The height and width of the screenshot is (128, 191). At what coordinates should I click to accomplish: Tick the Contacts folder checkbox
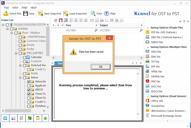click(x=24, y=61)
